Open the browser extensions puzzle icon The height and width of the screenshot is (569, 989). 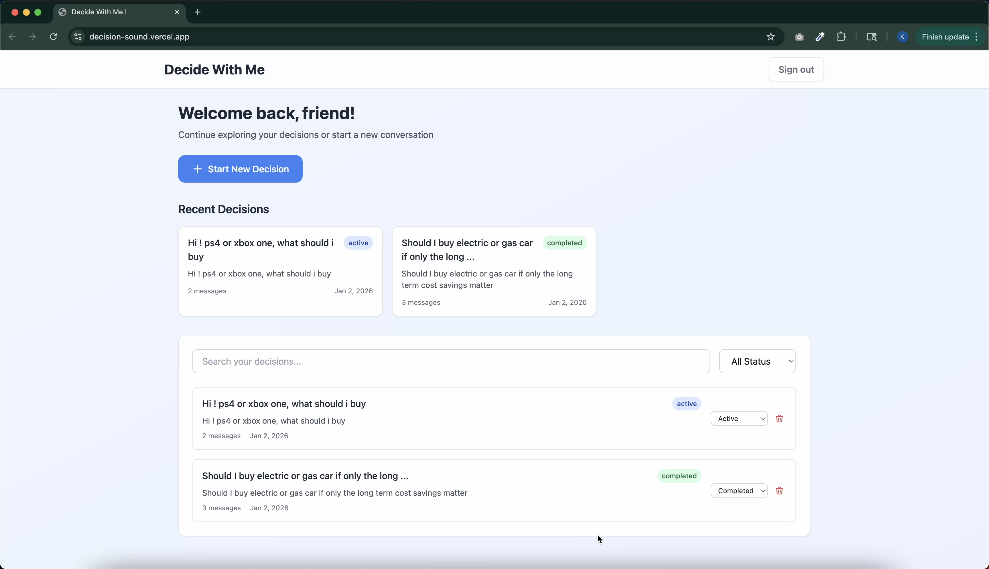841,36
